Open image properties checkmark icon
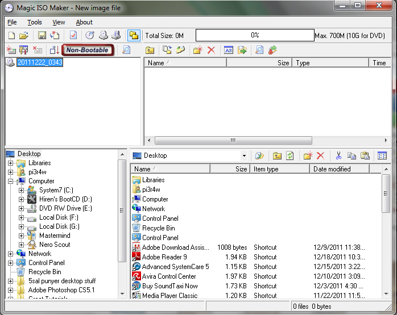The height and width of the screenshot is (315, 397). (x=73, y=35)
